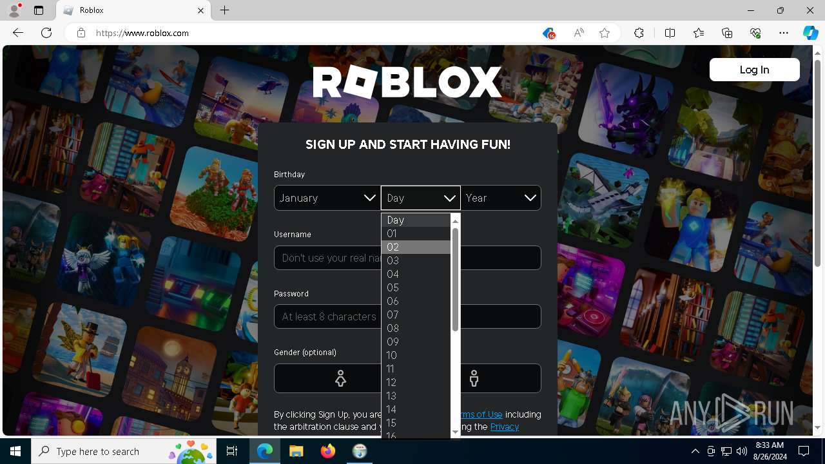
Task: Select the female gender option
Action: pos(340,378)
